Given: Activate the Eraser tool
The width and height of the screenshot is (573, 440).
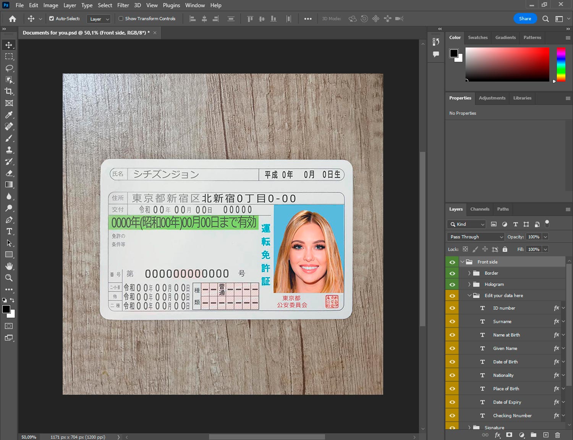Looking at the screenshot, I should pyautogui.click(x=9, y=173).
